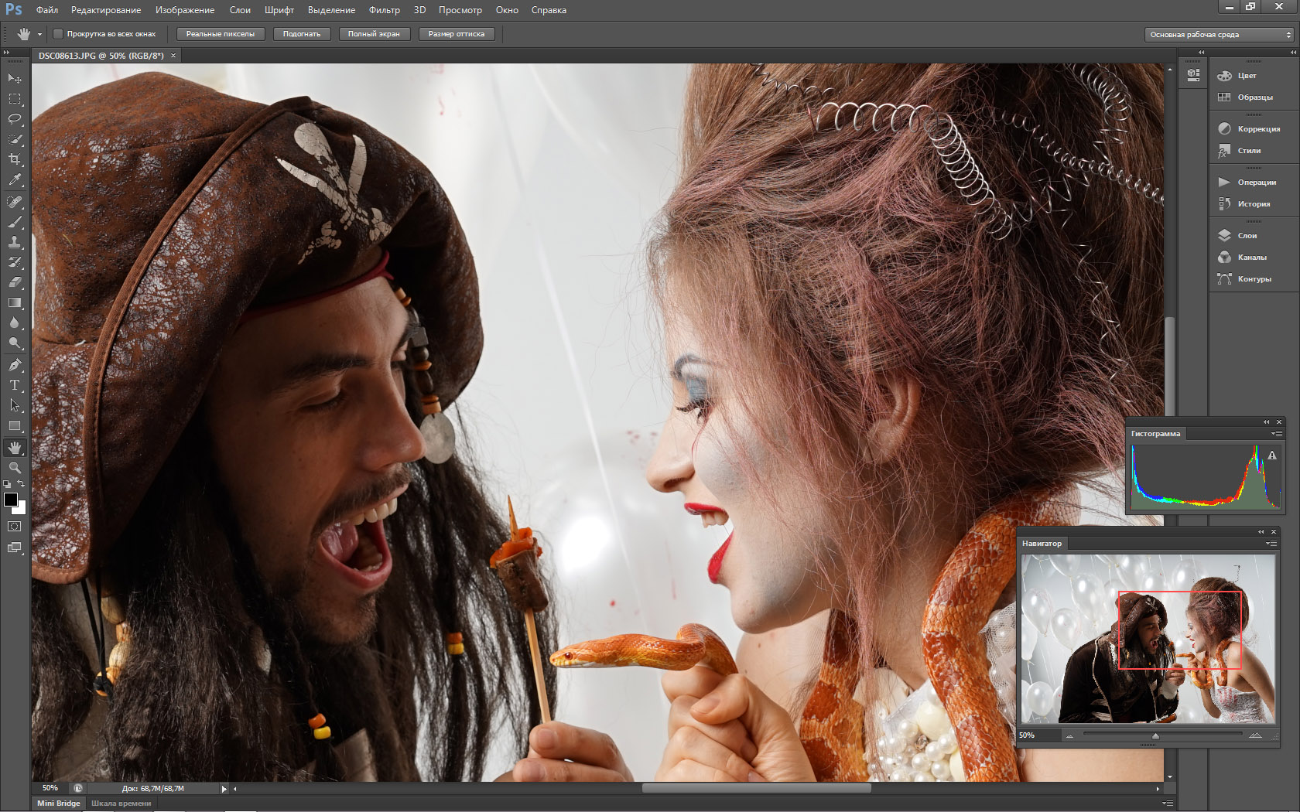
Task: Choose the Horizontal Type tool
Action: pos(15,384)
